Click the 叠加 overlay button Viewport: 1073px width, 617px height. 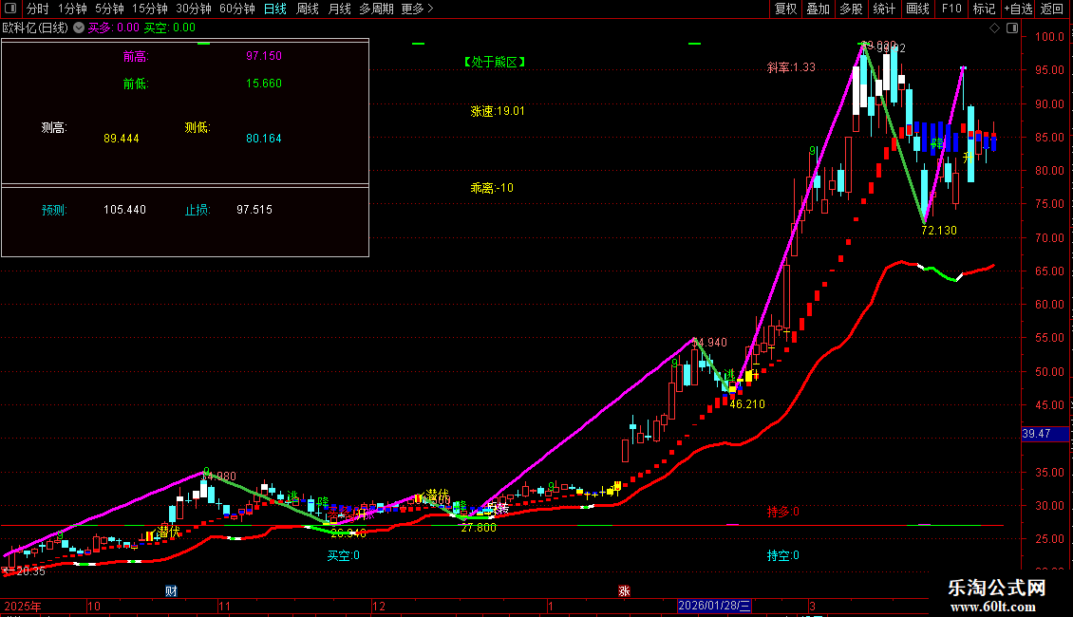[x=818, y=9]
